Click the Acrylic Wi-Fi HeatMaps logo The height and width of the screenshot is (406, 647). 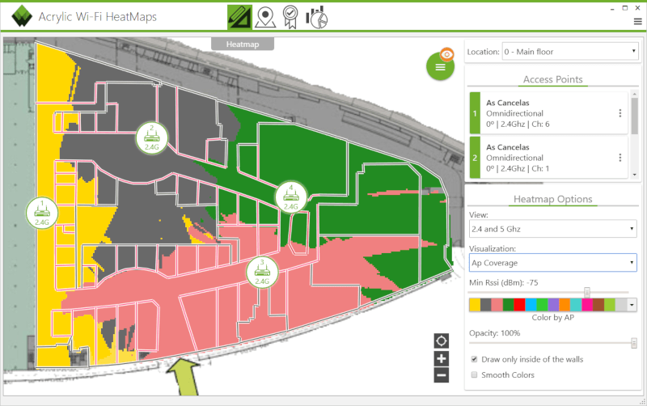[22, 16]
